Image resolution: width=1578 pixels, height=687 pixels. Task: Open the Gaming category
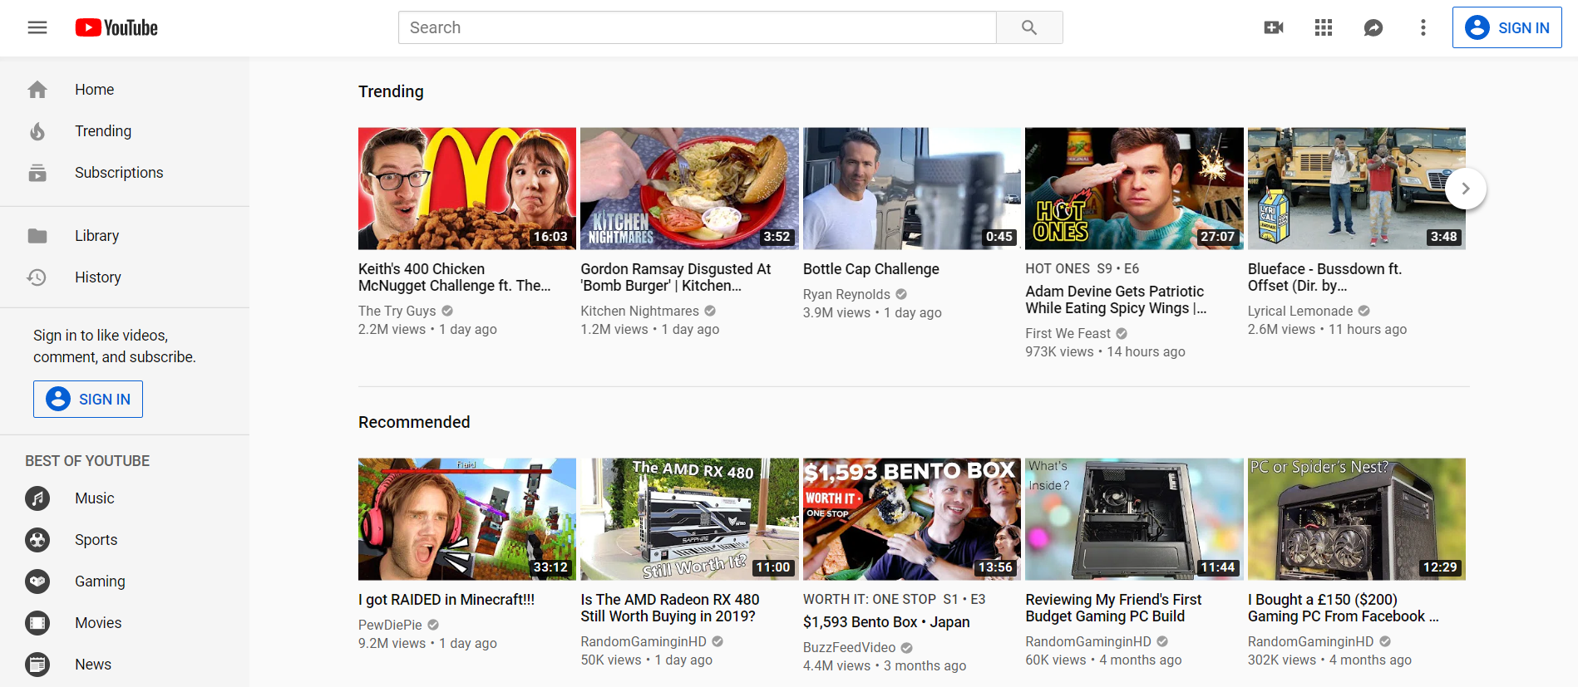pyautogui.click(x=99, y=581)
